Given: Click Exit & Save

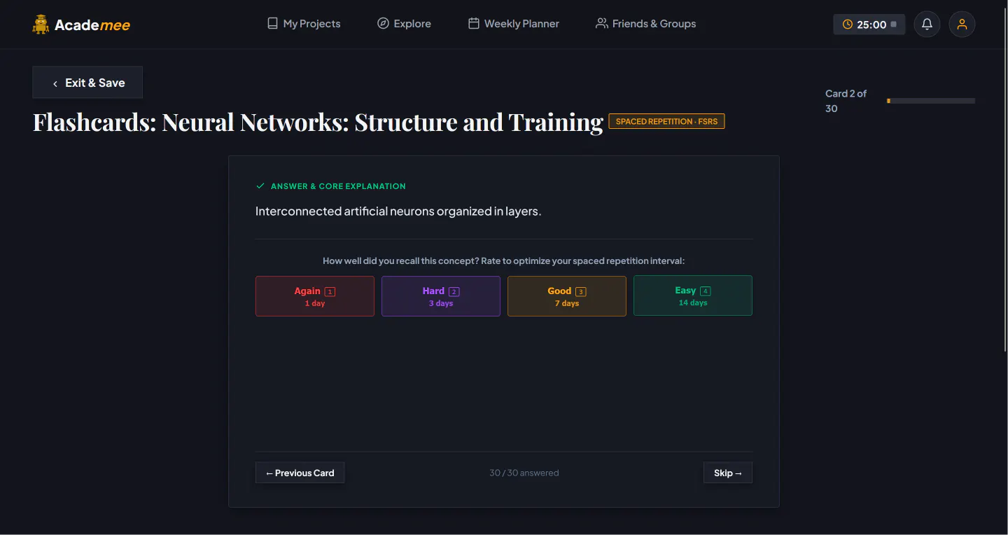Looking at the screenshot, I should tap(87, 83).
